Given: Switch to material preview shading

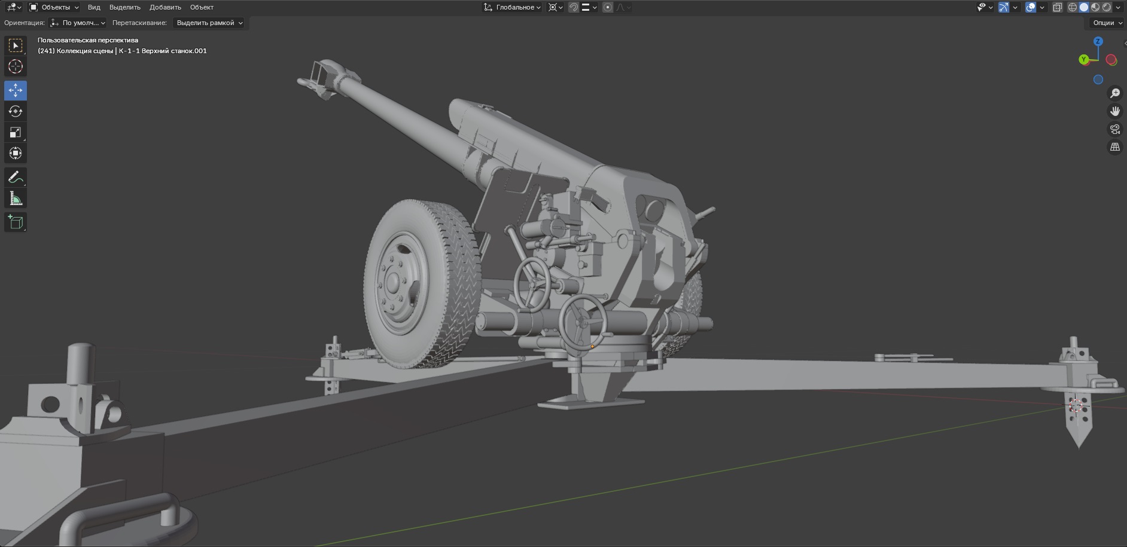Looking at the screenshot, I should 1095,7.
